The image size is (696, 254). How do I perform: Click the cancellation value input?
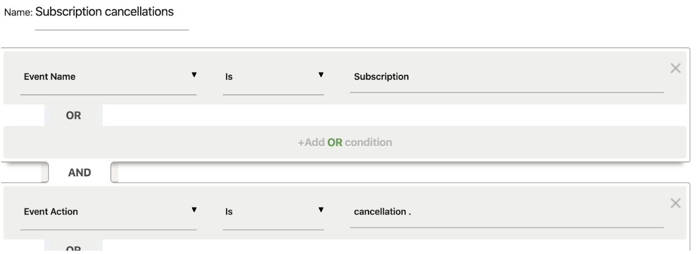(506, 212)
